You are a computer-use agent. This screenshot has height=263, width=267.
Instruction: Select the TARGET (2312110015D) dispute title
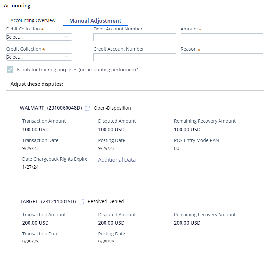pos(48,202)
